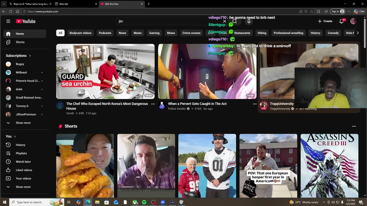The height and width of the screenshot is (206, 367).
Task: Open Copilot Chat in browser
Action: pos(359,11)
